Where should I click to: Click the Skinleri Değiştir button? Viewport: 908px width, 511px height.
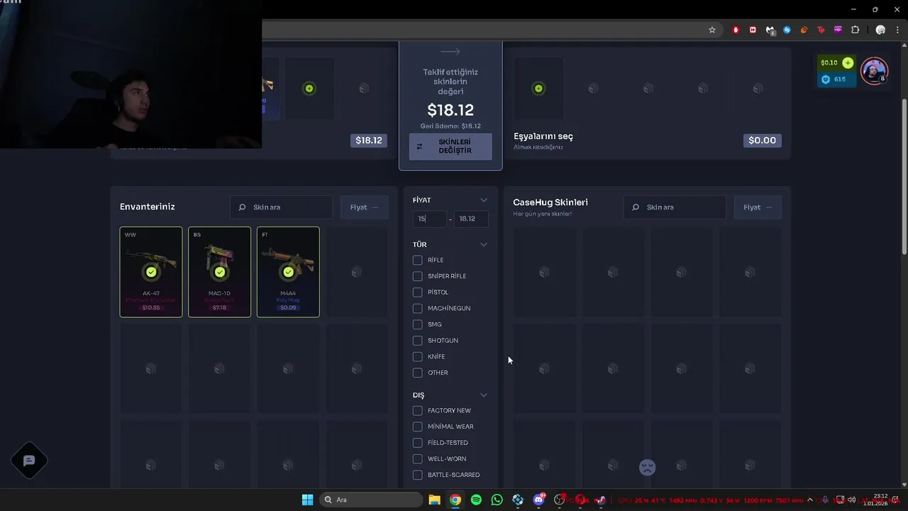coord(450,147)
